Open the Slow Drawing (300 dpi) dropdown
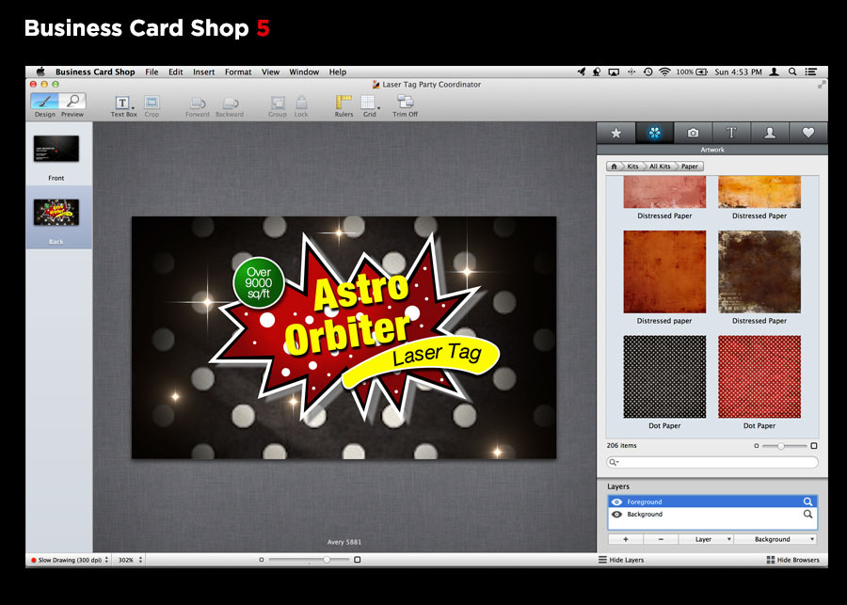This screenshot has height=605, width=847. tap(70, 560)
